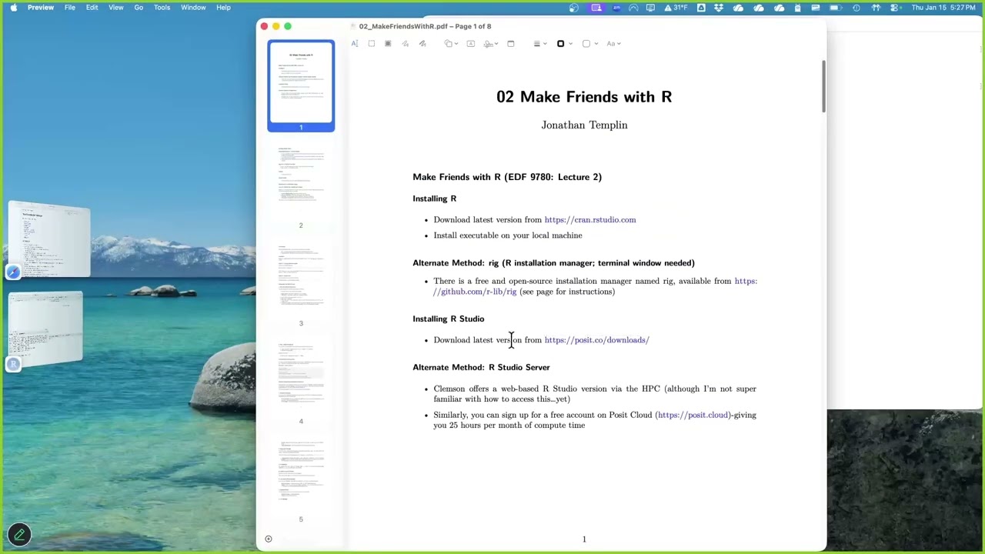Open the Preview app menu
Image resolution: width=985 pixels, height=554 pixels.
[x=41, y=8]
